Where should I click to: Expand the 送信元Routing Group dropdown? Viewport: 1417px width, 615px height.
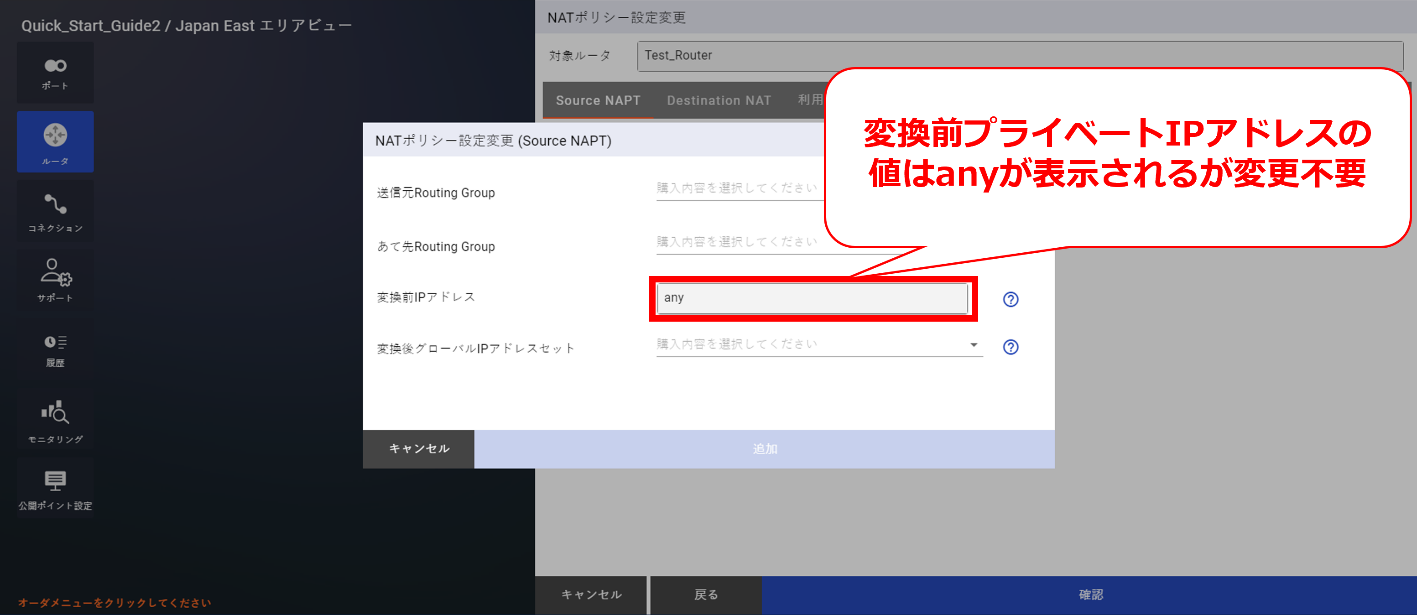tap(737, 188)
